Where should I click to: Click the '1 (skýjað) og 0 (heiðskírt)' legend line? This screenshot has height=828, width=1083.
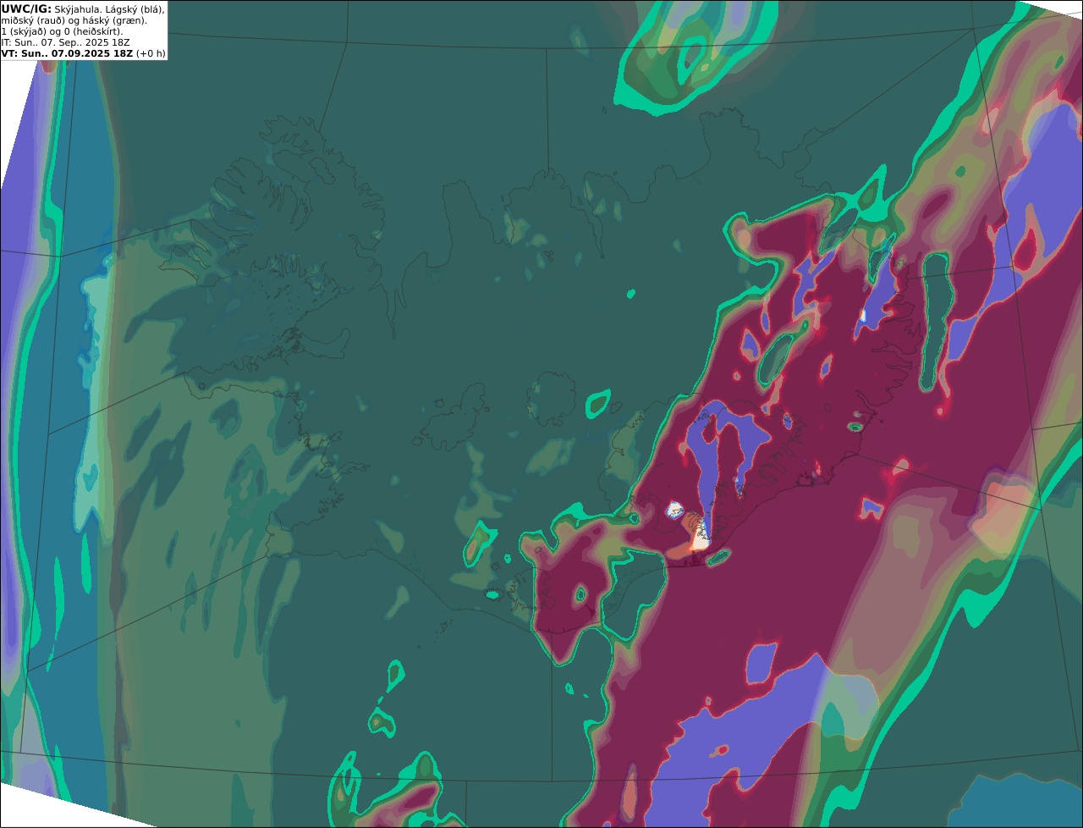point(62,30)
